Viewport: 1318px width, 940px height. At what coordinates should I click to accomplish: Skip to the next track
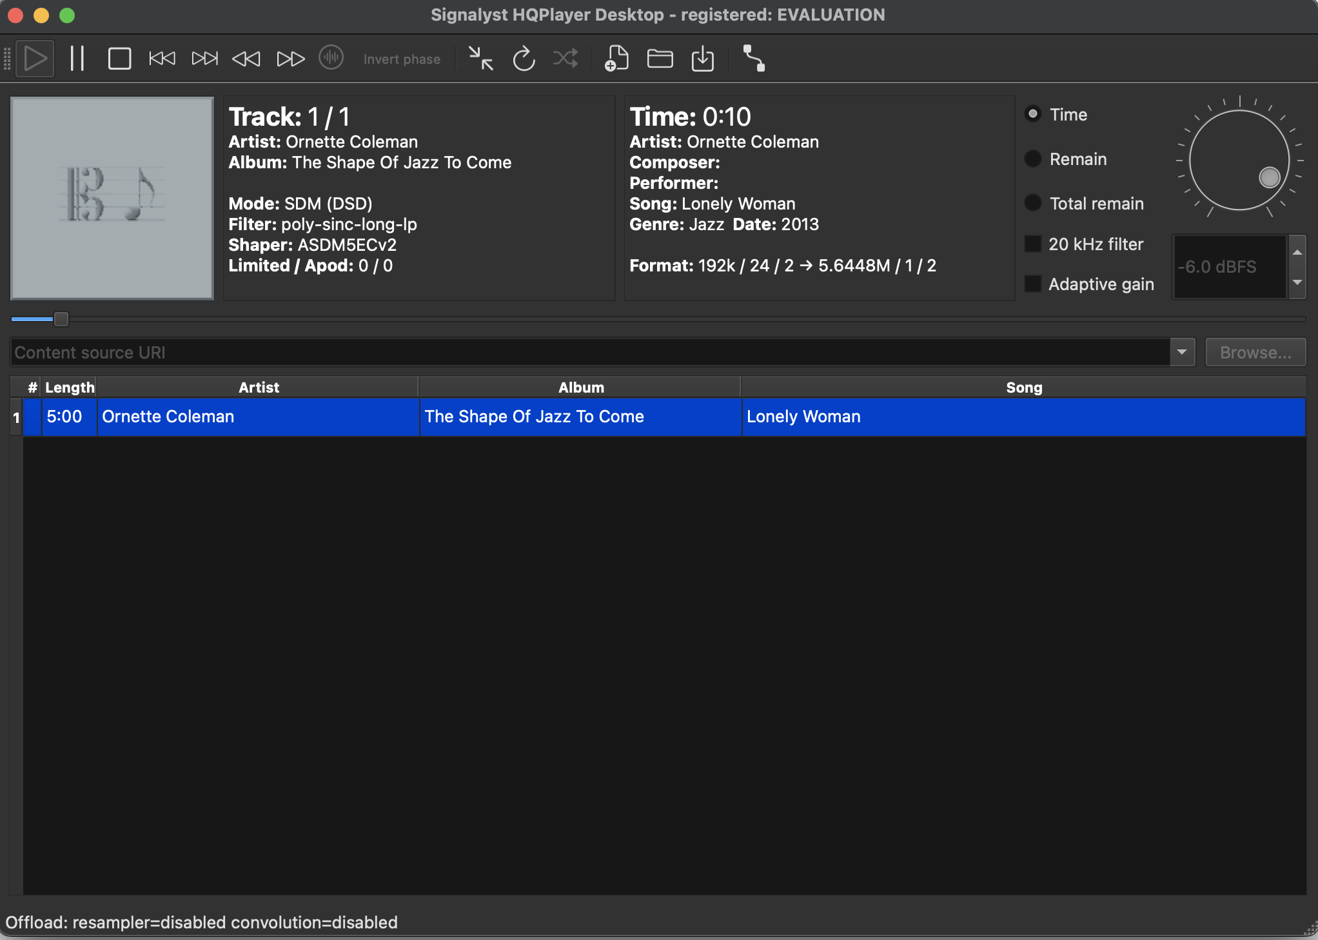coord(205,59)
